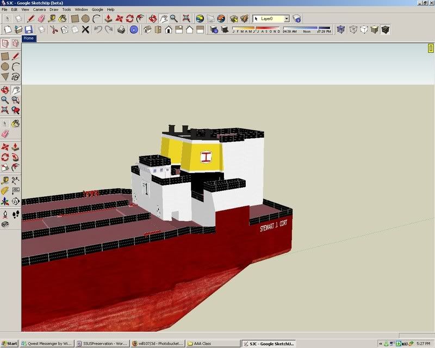Select the Home scene tab
This screenshot has height=348, width=435.
(29, 38)
